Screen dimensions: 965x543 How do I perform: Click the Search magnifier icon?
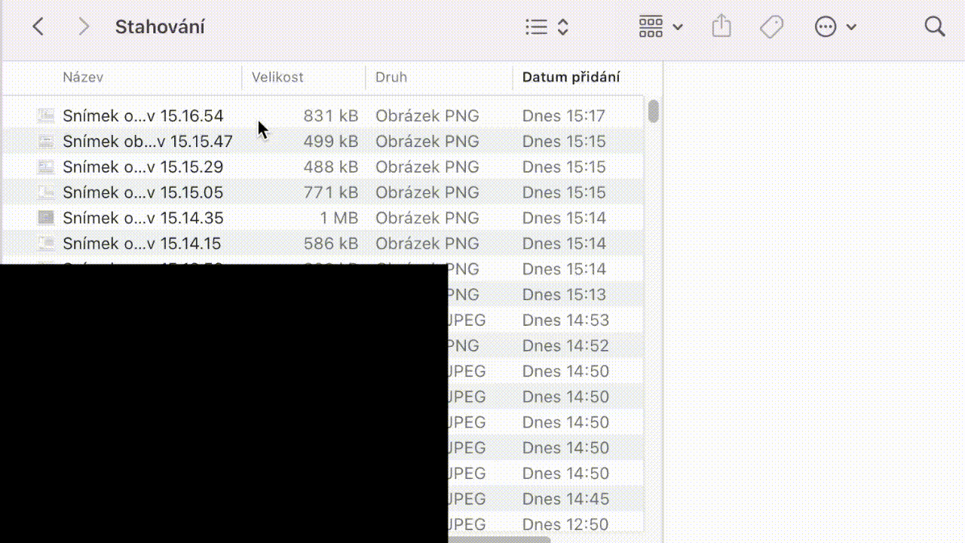(934, 27)
